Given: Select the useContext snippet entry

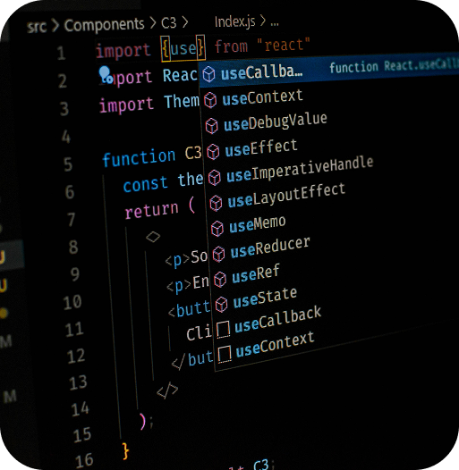Looking at the screenshot, I should tap(275, 345).
